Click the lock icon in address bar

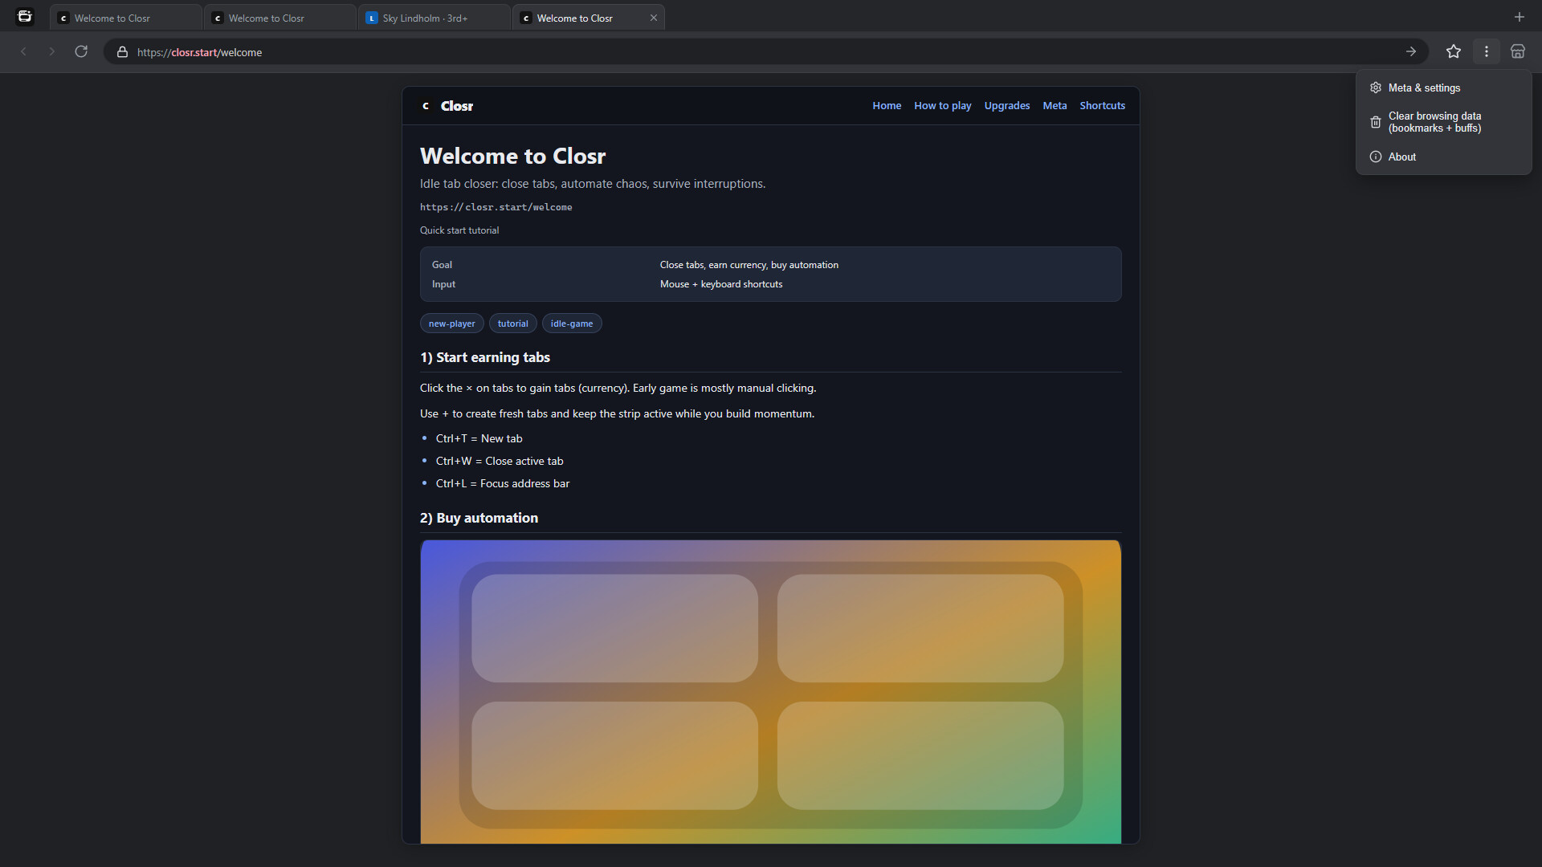point(122,52)
